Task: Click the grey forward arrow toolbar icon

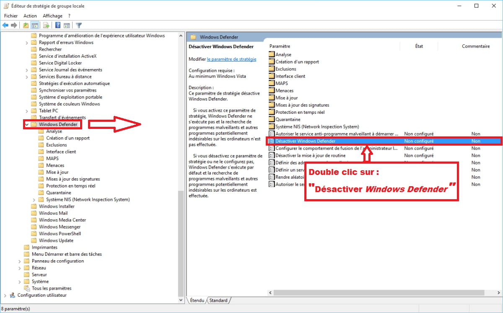Action: [14, 26]
